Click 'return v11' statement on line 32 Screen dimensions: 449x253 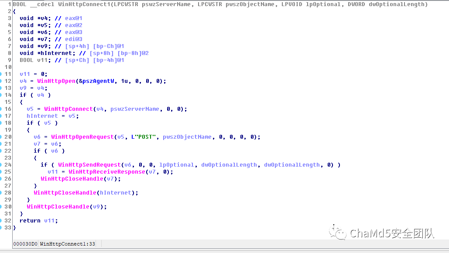click(x=39, y=221)
